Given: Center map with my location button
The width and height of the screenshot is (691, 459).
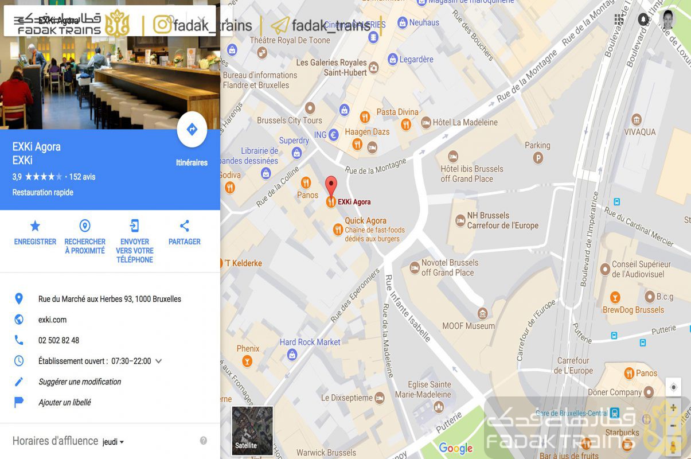Looking at the screenshot, I should click(x=674, y=387).
